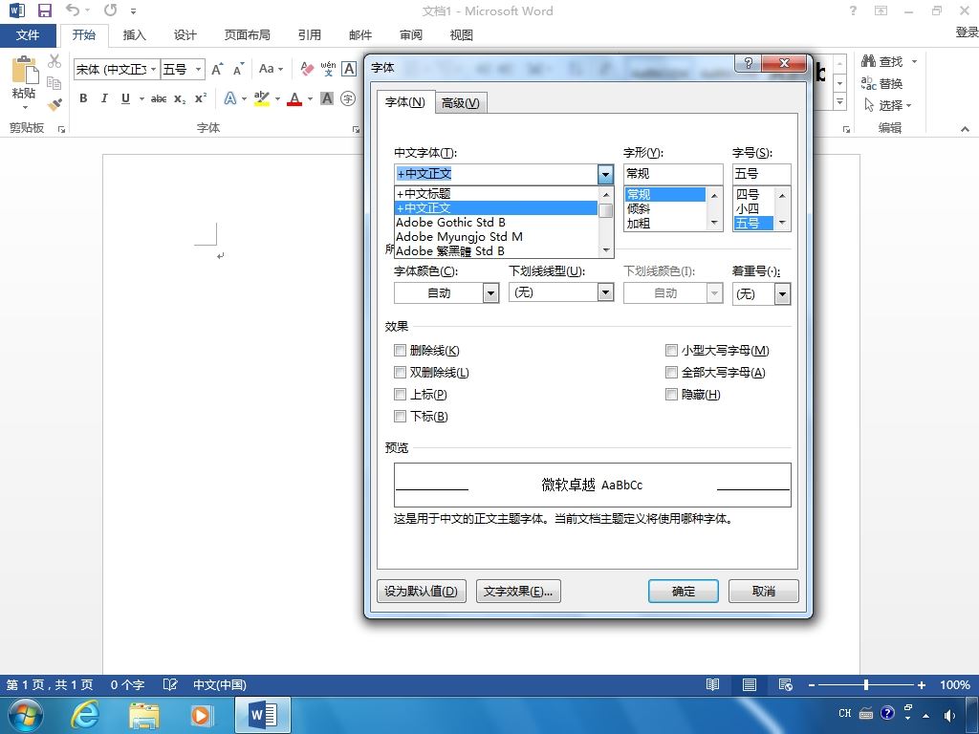Open ribbon font name dropdown
979x734 pixels.
point(154,69)
